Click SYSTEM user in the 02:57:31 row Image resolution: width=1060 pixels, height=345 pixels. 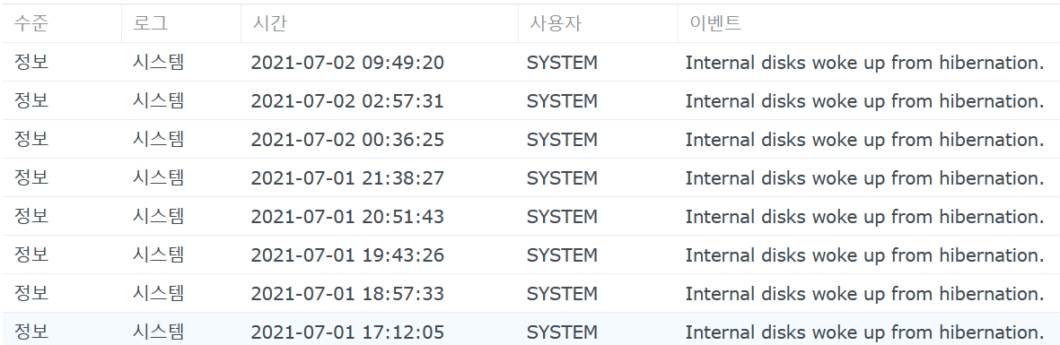pyautogui.click(x=563, y=101)
